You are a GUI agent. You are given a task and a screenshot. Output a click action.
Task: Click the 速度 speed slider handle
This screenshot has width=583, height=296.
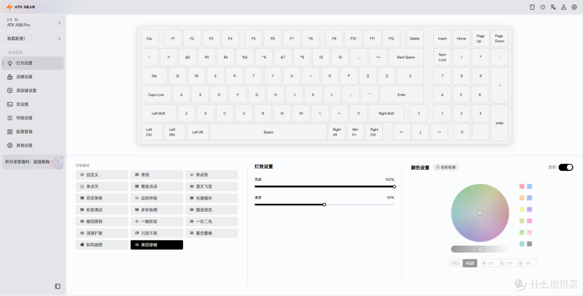(x=324, y=205)
